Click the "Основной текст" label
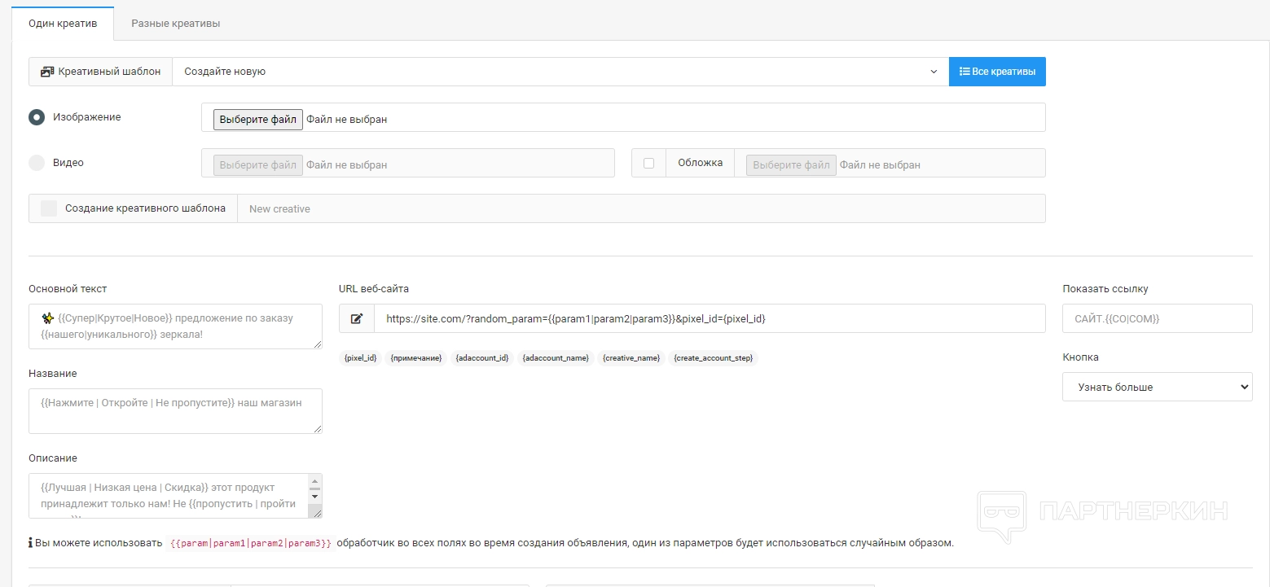The height and width of the screenshot is (587, 1270). click(x=68, y=288)
